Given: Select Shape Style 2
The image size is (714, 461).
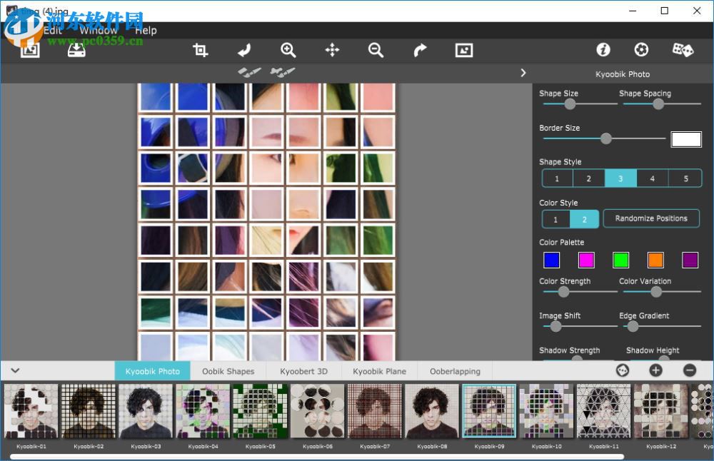Looking at the screenshot, I should (588, 178).
